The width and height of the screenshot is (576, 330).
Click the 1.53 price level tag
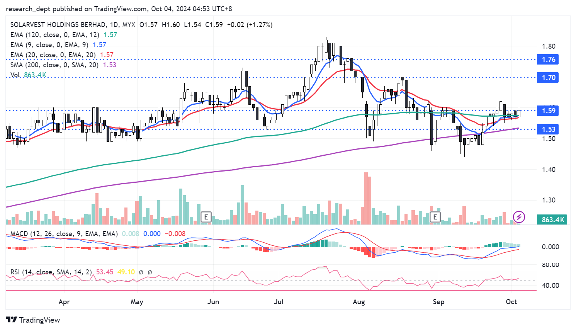548,129
